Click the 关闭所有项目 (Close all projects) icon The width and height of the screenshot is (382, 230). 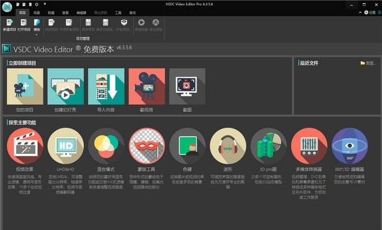tap(69, 22)
